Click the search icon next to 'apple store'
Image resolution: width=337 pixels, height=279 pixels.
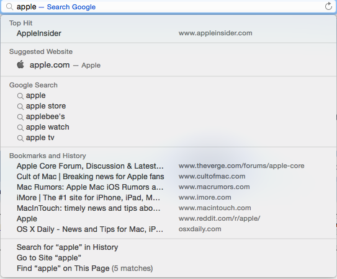pos(20,106)
